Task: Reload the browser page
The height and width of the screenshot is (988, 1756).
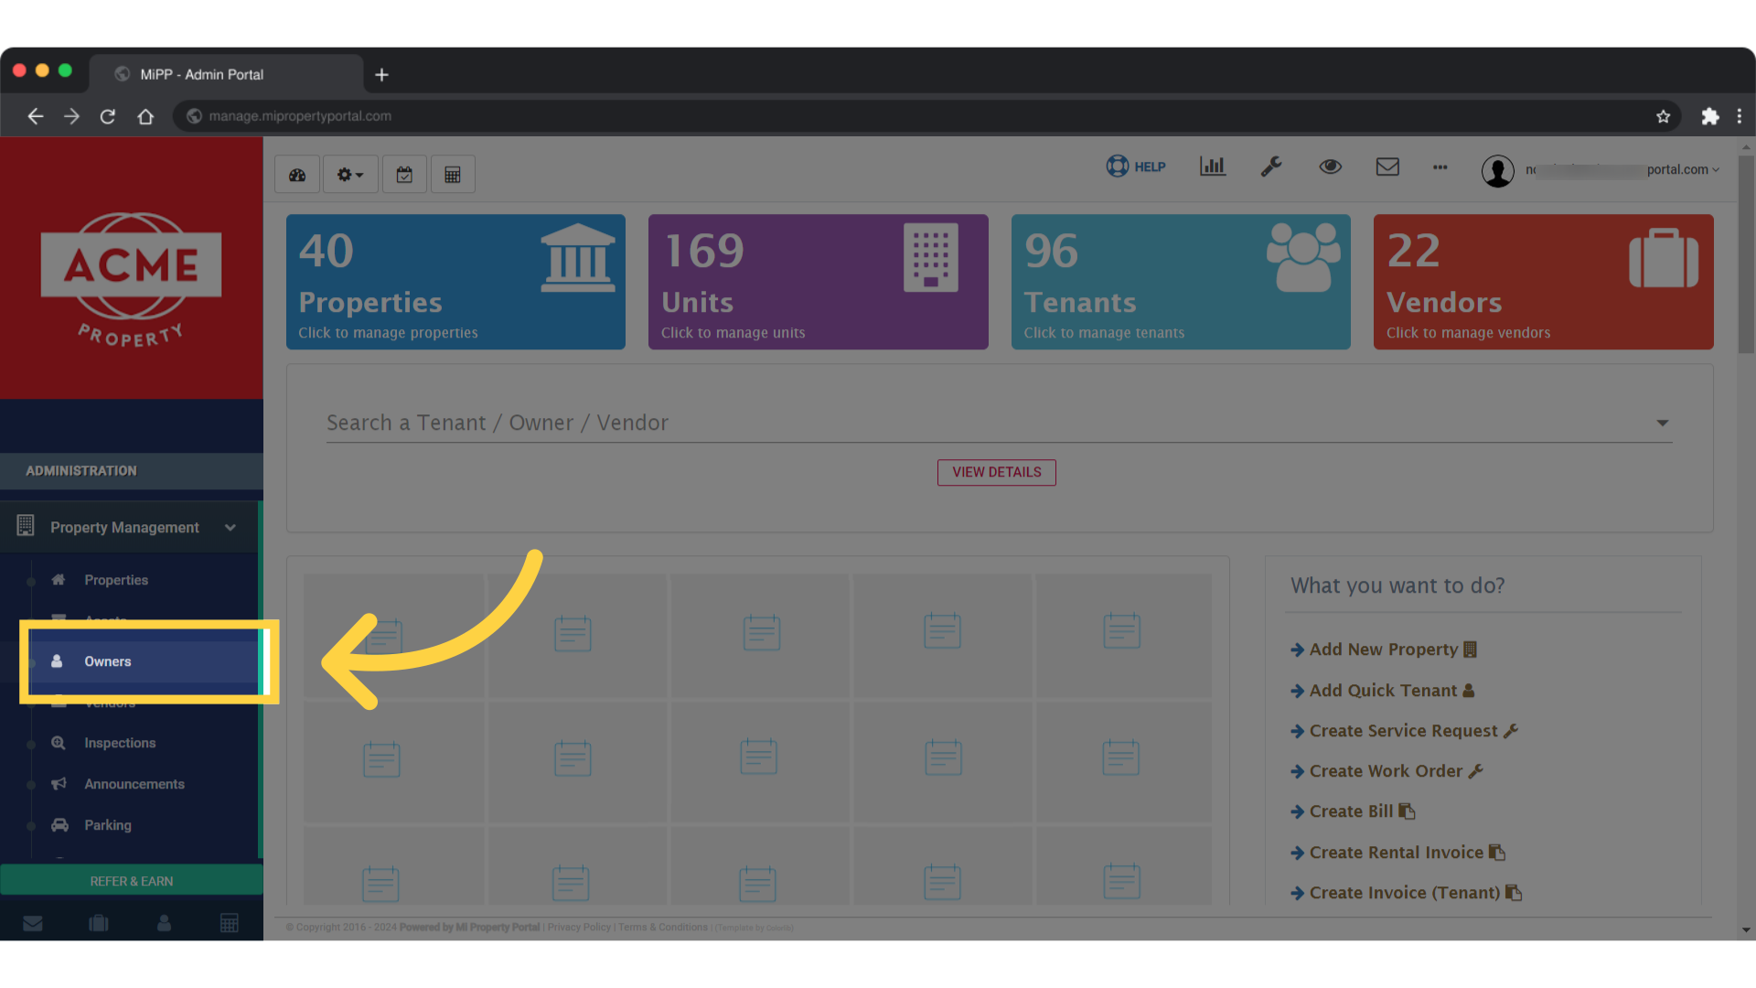Action: (108, 116)
